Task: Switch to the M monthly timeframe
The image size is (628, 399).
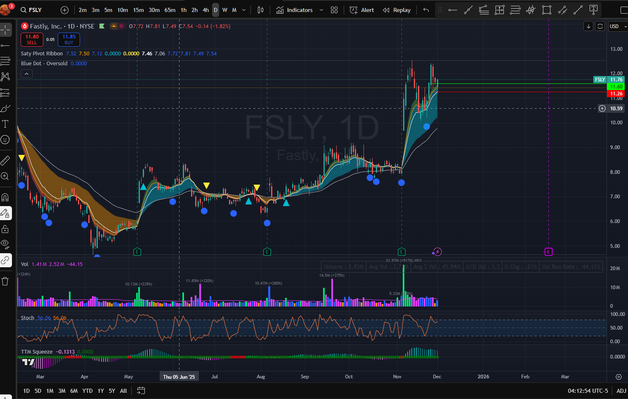Action: (x=234, y=10)
